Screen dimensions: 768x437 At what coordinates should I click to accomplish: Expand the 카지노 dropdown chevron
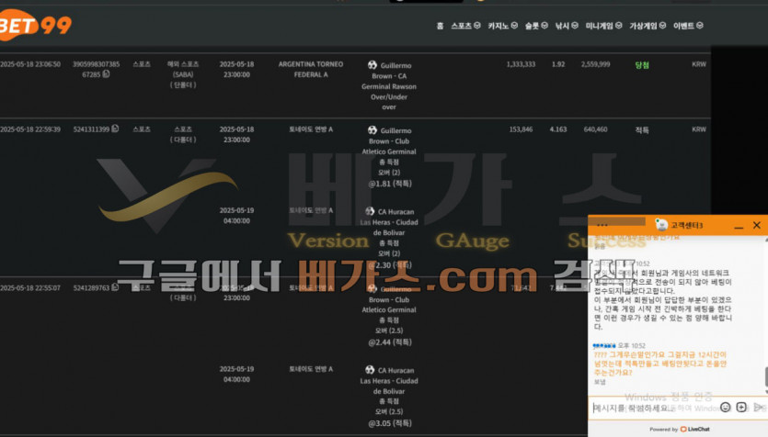514,26
